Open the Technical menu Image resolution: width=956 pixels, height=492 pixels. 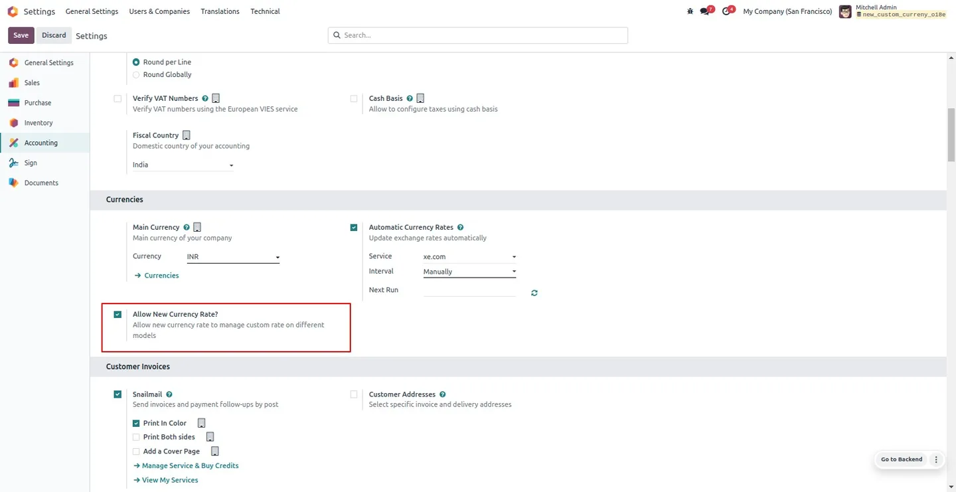click(265, 11)
